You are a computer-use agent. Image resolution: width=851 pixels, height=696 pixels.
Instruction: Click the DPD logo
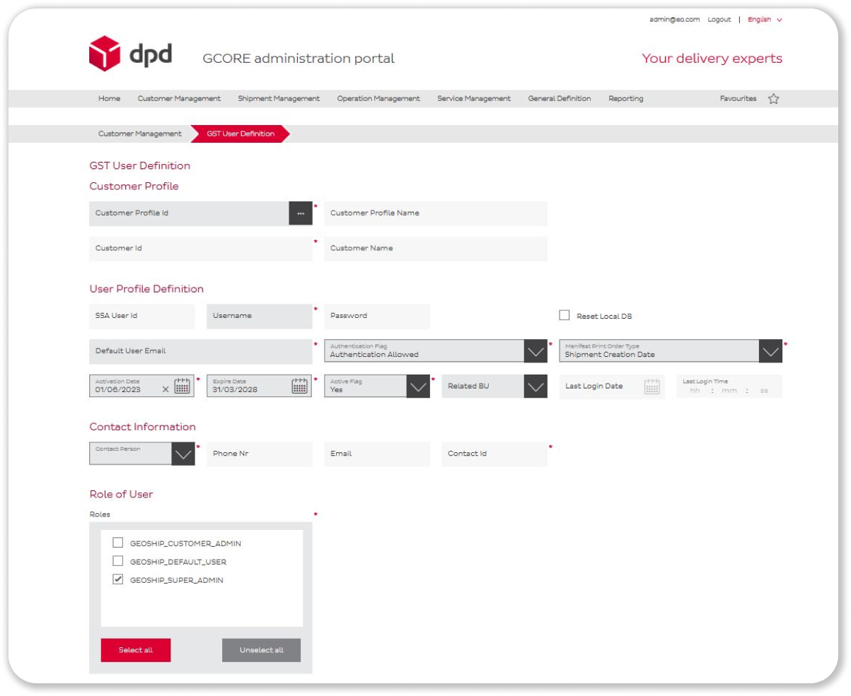click(130, 54)
